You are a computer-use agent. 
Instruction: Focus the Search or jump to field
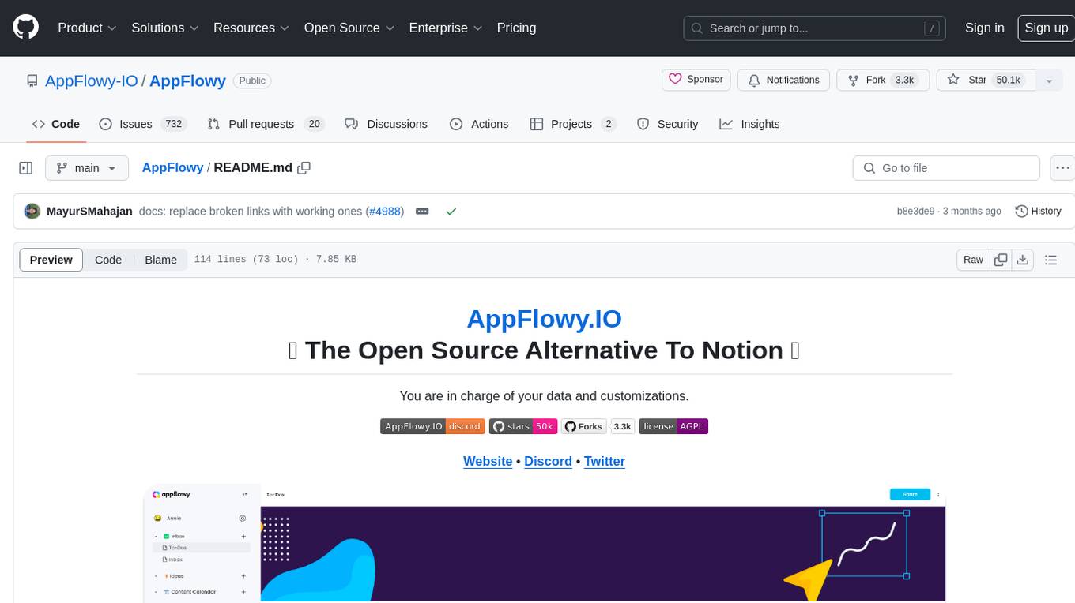click(815, 28)
